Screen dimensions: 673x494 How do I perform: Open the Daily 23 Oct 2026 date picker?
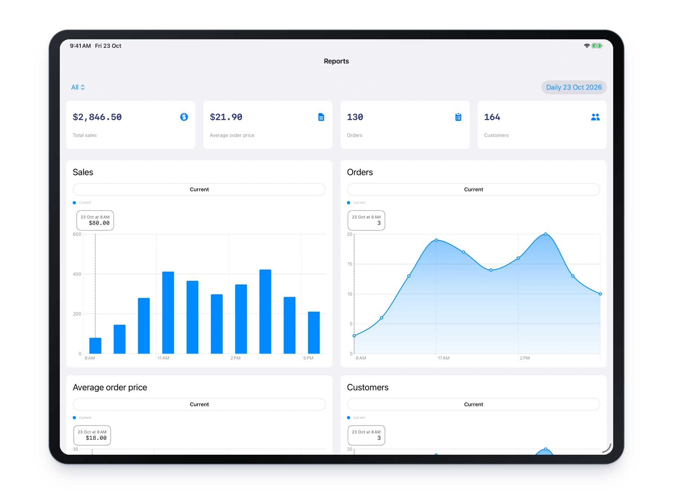(574, 87)
